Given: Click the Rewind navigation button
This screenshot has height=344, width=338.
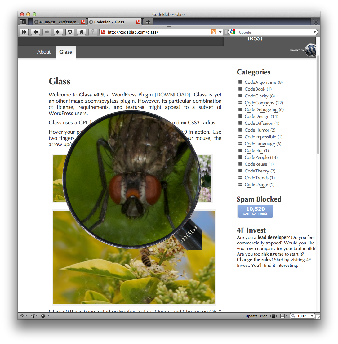Looking at the screenshot, I should click(24, 32).
